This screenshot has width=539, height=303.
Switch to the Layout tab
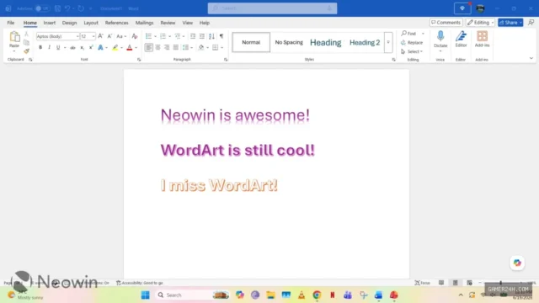point(91,23)
